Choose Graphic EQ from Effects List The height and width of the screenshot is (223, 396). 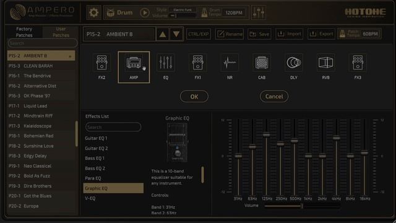113,188
